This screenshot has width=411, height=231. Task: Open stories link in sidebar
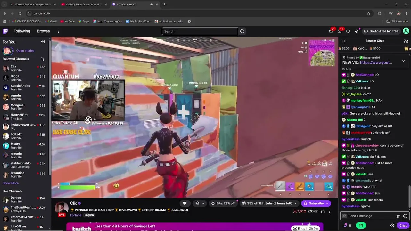pos(25,51)
